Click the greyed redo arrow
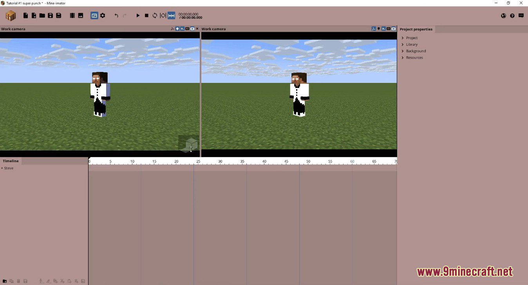 (125, 16)
